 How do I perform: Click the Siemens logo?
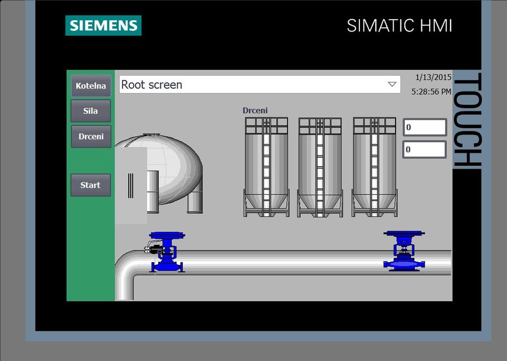(103, 26)
